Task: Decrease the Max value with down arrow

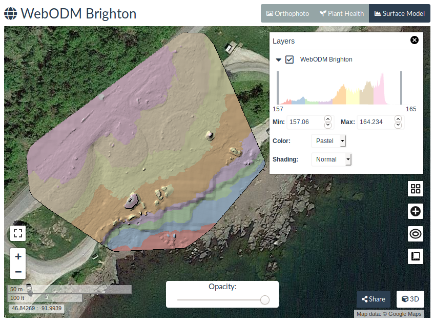Action: 398,125
